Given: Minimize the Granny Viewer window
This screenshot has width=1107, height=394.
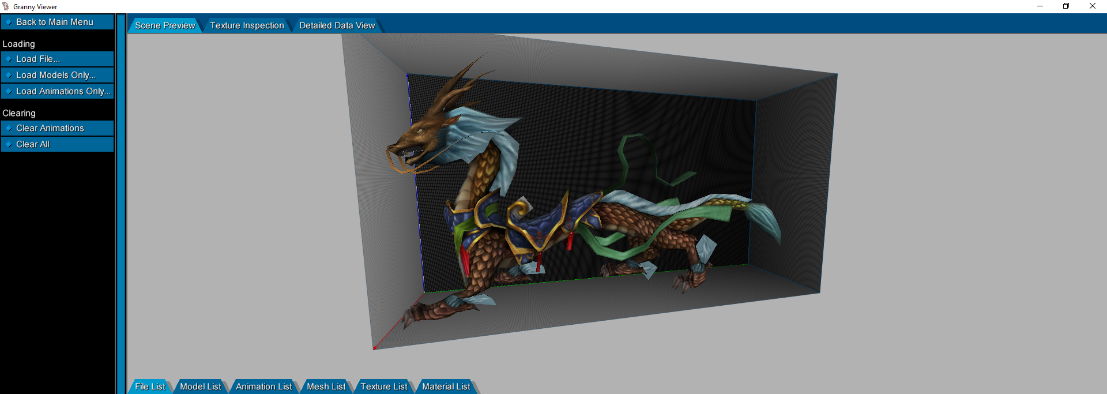Looking at the screenshot, I should [x=1040, y=6].
